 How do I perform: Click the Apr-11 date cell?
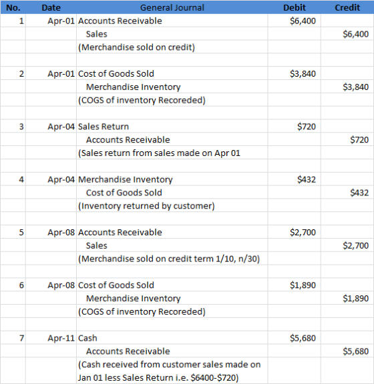click(x=51, y=338)
